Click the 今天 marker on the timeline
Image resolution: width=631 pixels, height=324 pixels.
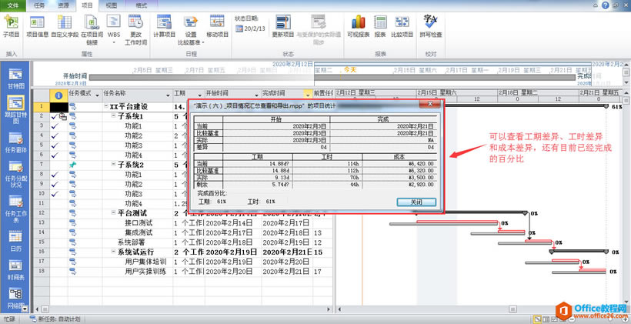click(x=349, y=69)
